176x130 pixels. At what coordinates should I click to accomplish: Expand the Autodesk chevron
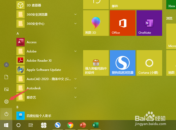pos(75,88)
